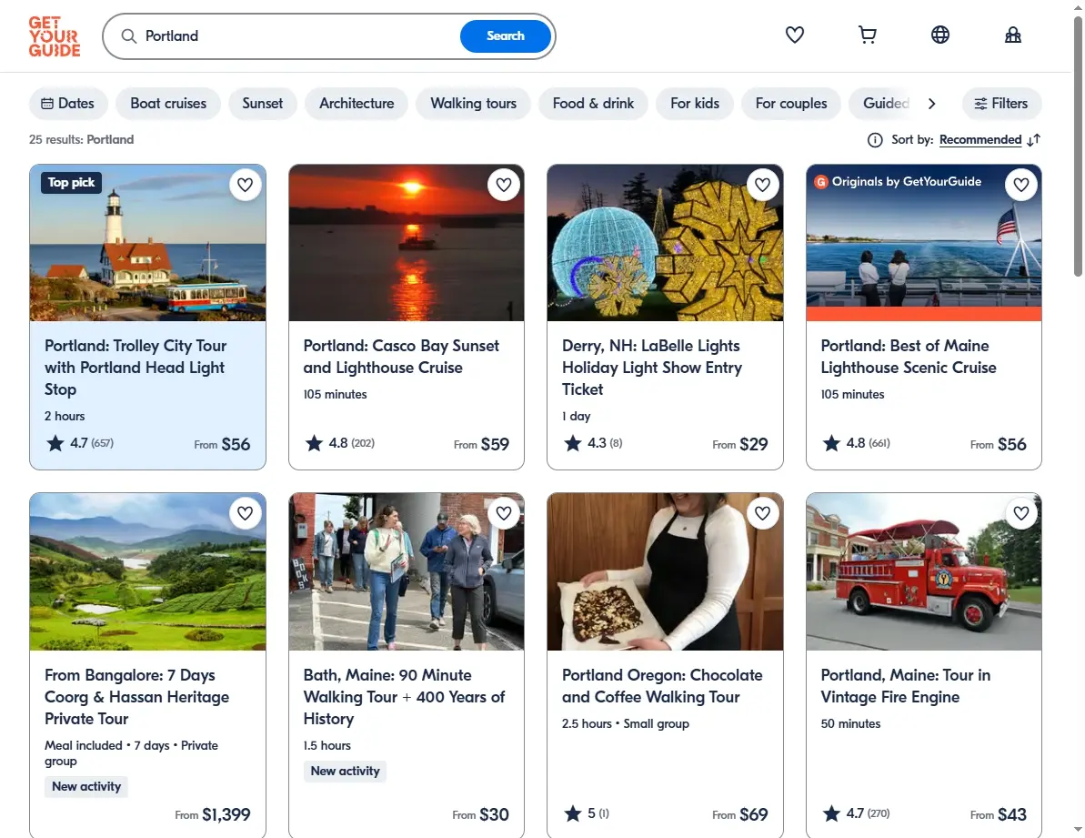1085x838 pixels.
Task: Select the Architecture filter chip
Action: [357, 104]
